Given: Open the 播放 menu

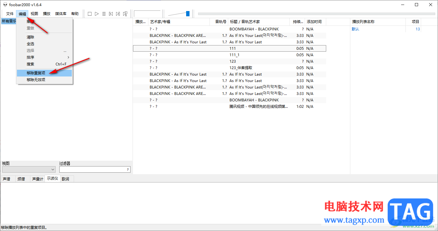Looking at the screenshot, I should [47, 14].
